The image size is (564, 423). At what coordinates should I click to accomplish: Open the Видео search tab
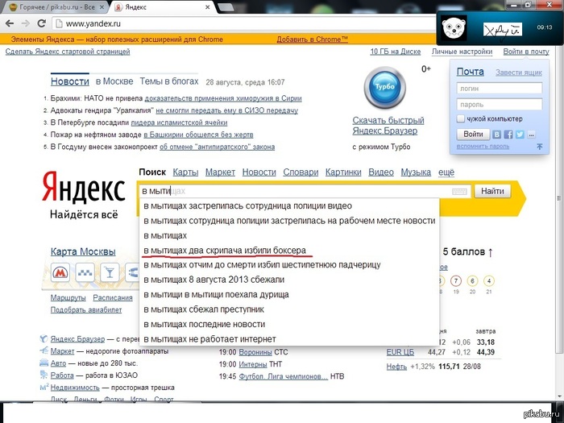[x=381, y=172]
